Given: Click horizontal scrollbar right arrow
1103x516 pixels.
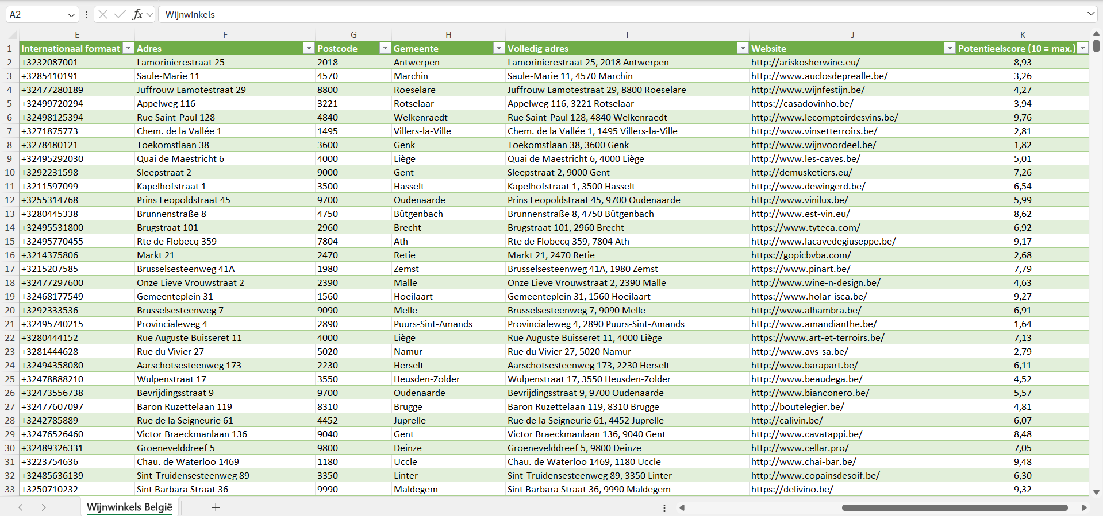Looking at the screenshot, I should click(x=1084, y=507).
